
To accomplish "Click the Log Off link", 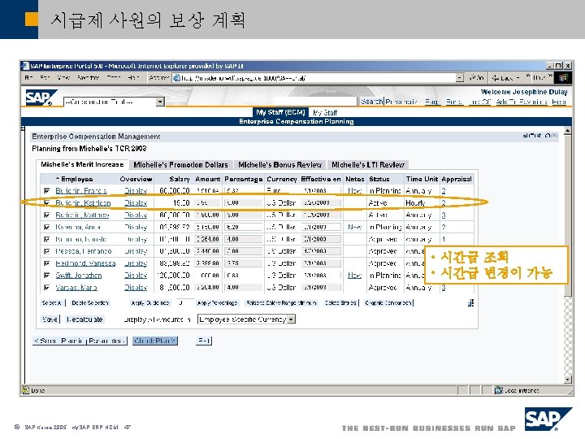I will tap(479, 102).
